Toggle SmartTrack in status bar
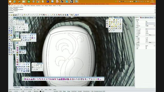164x92 pixels. pyautogui.click(x=74, y=91)
